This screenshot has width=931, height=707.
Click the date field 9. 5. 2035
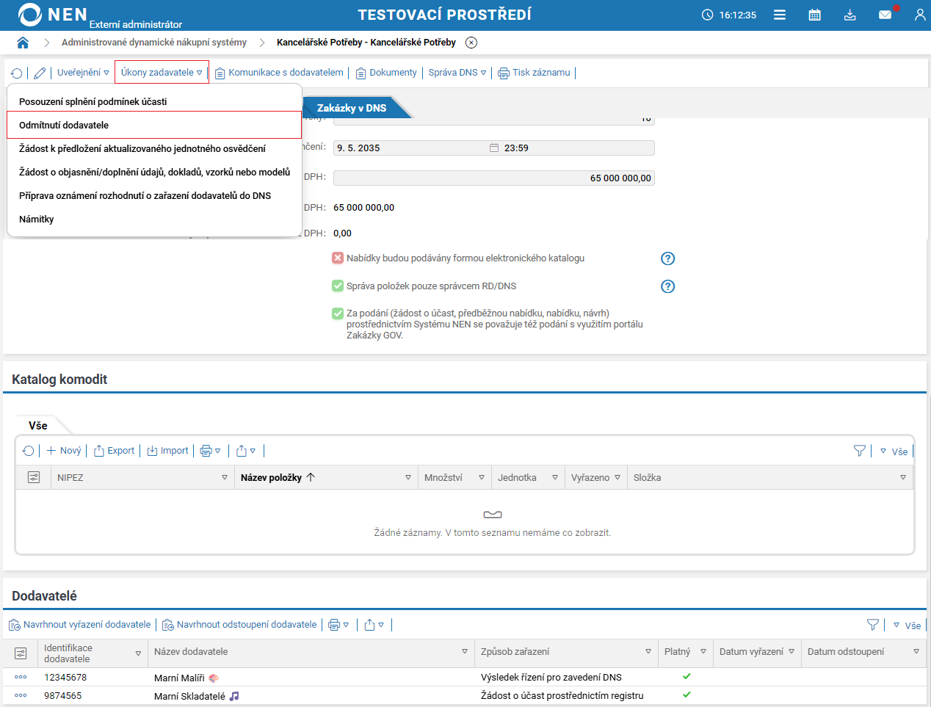410,148
